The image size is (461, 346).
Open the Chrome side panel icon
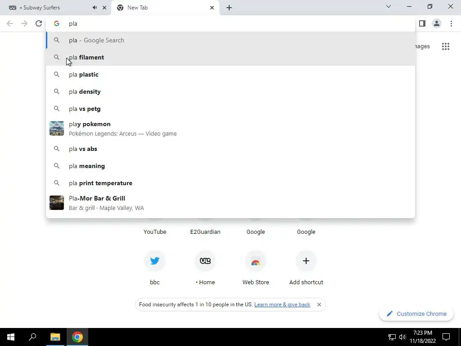tap(422, 23)
